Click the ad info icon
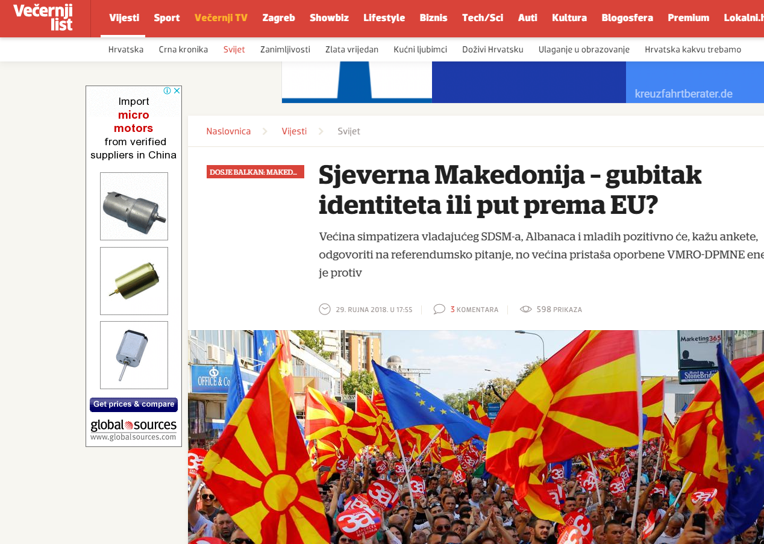 168,91
